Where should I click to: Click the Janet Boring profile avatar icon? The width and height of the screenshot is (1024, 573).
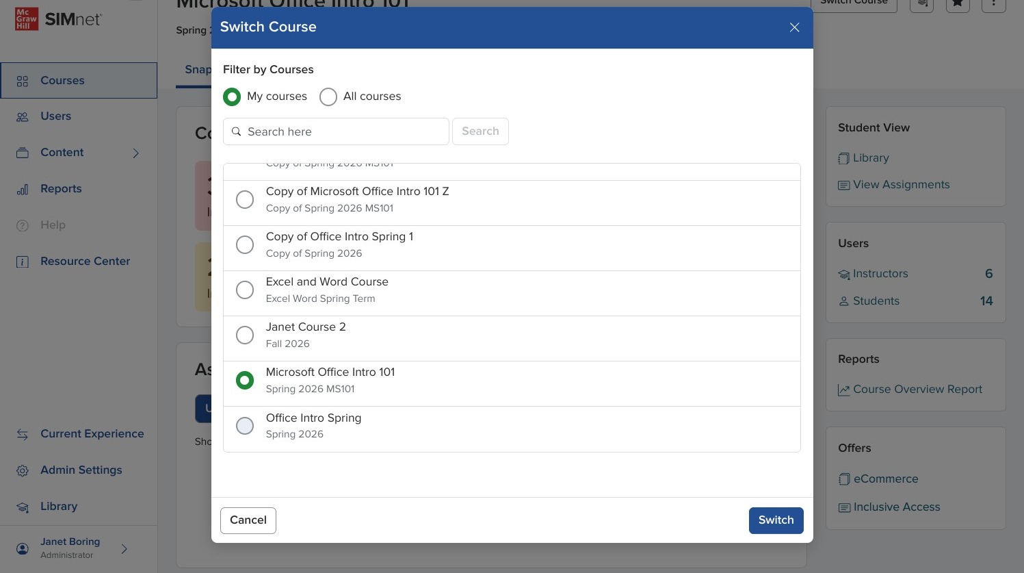pos(23,548)
